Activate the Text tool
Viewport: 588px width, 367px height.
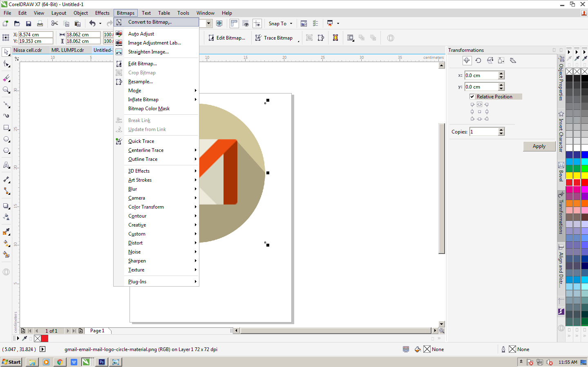[x=6, y=165]
